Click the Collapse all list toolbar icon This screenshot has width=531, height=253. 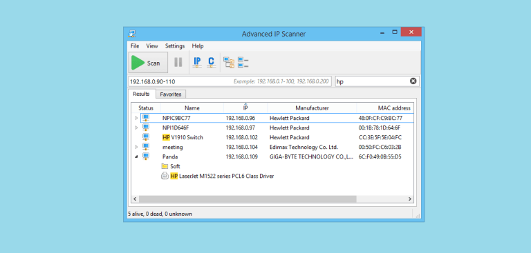tap(243, 63)
